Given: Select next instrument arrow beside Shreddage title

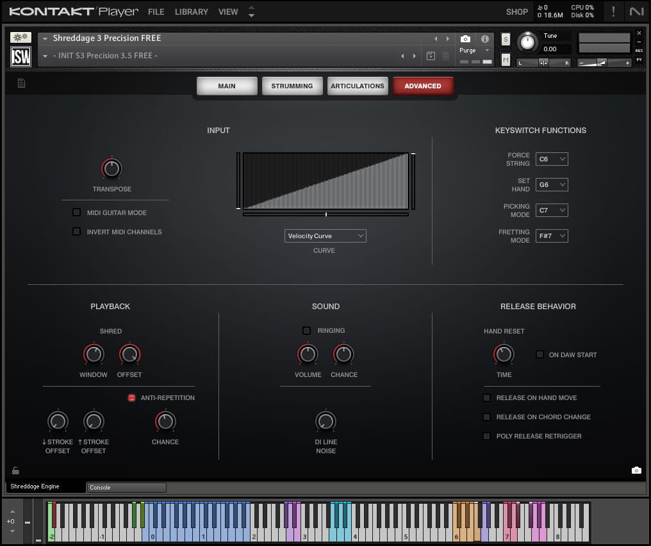Looking at the screenshot, I should pyautogui.click(x=447, y=38).
